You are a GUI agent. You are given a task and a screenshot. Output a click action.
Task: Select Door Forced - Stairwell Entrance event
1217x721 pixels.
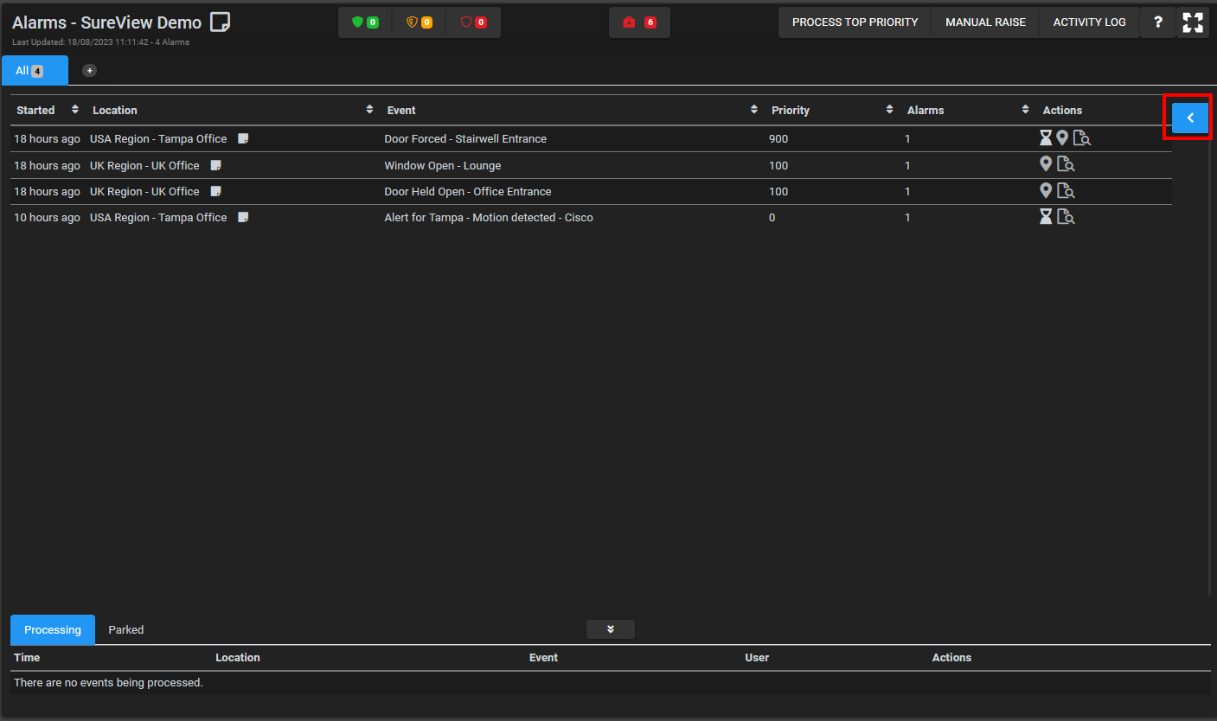(465, 138)
